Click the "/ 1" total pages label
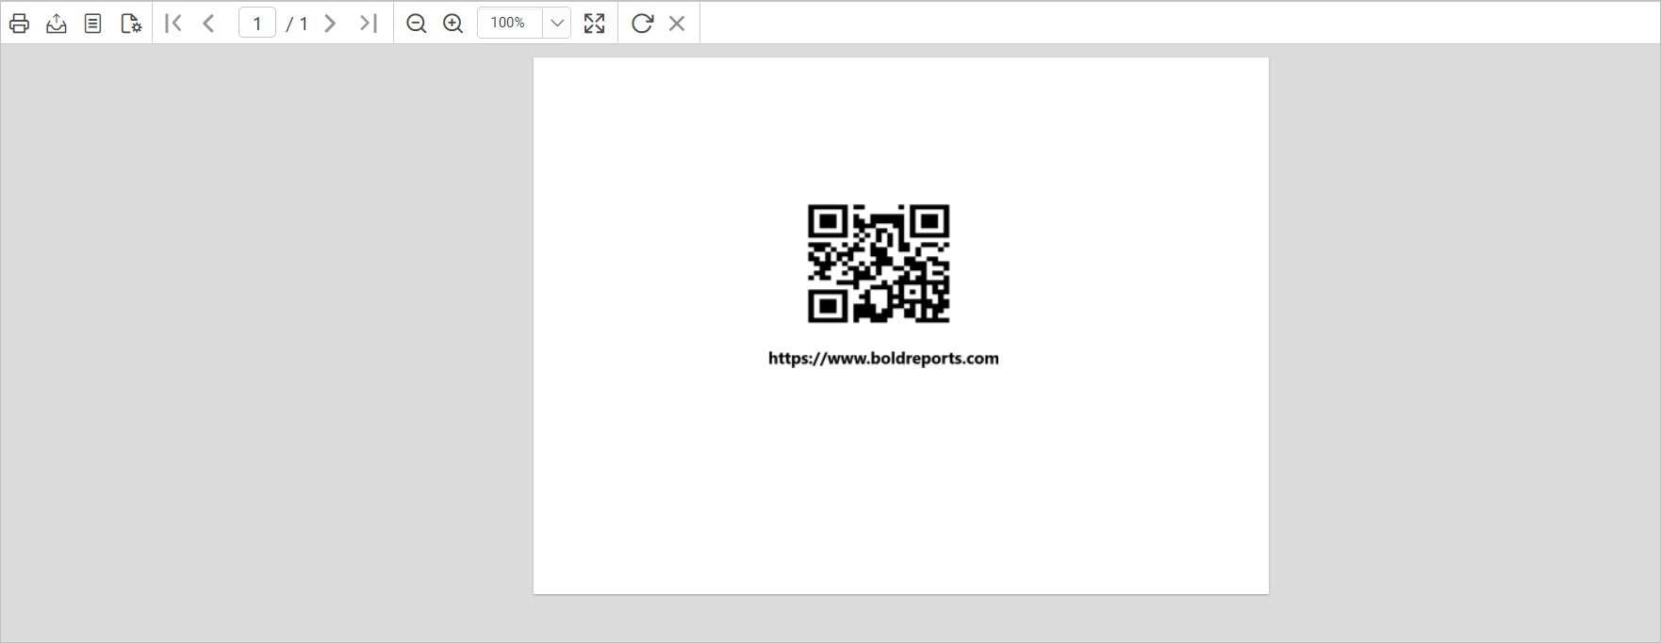This screenshot has width=1661, height=643. click(x=297, y=24)
